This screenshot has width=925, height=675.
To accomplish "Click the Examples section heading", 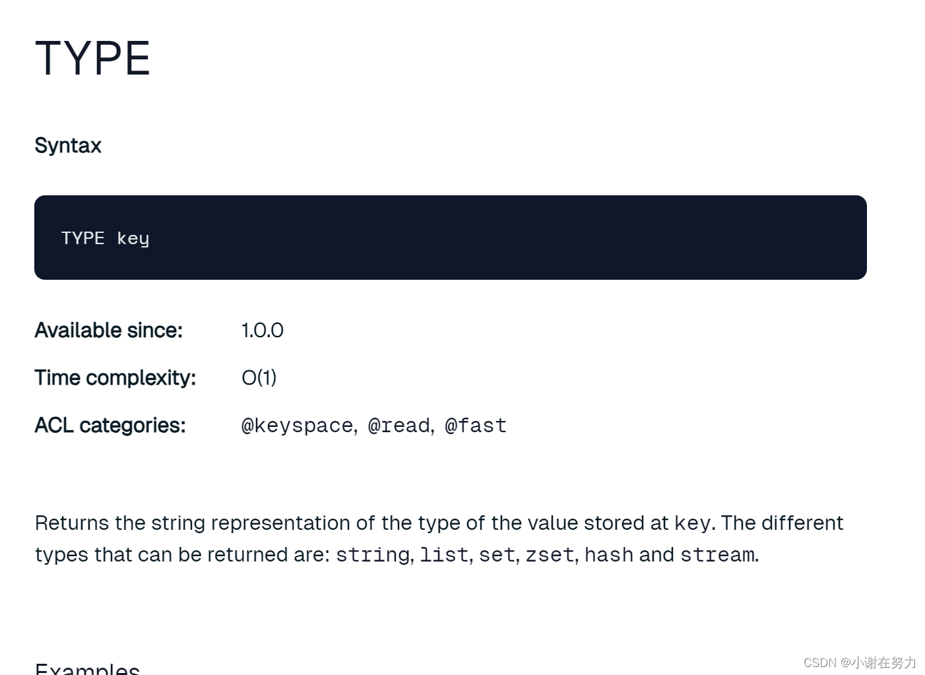I will (x=87, y=668).
